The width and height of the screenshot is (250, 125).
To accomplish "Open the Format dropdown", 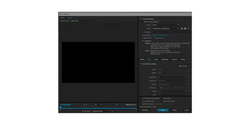I will click(165, 25).
